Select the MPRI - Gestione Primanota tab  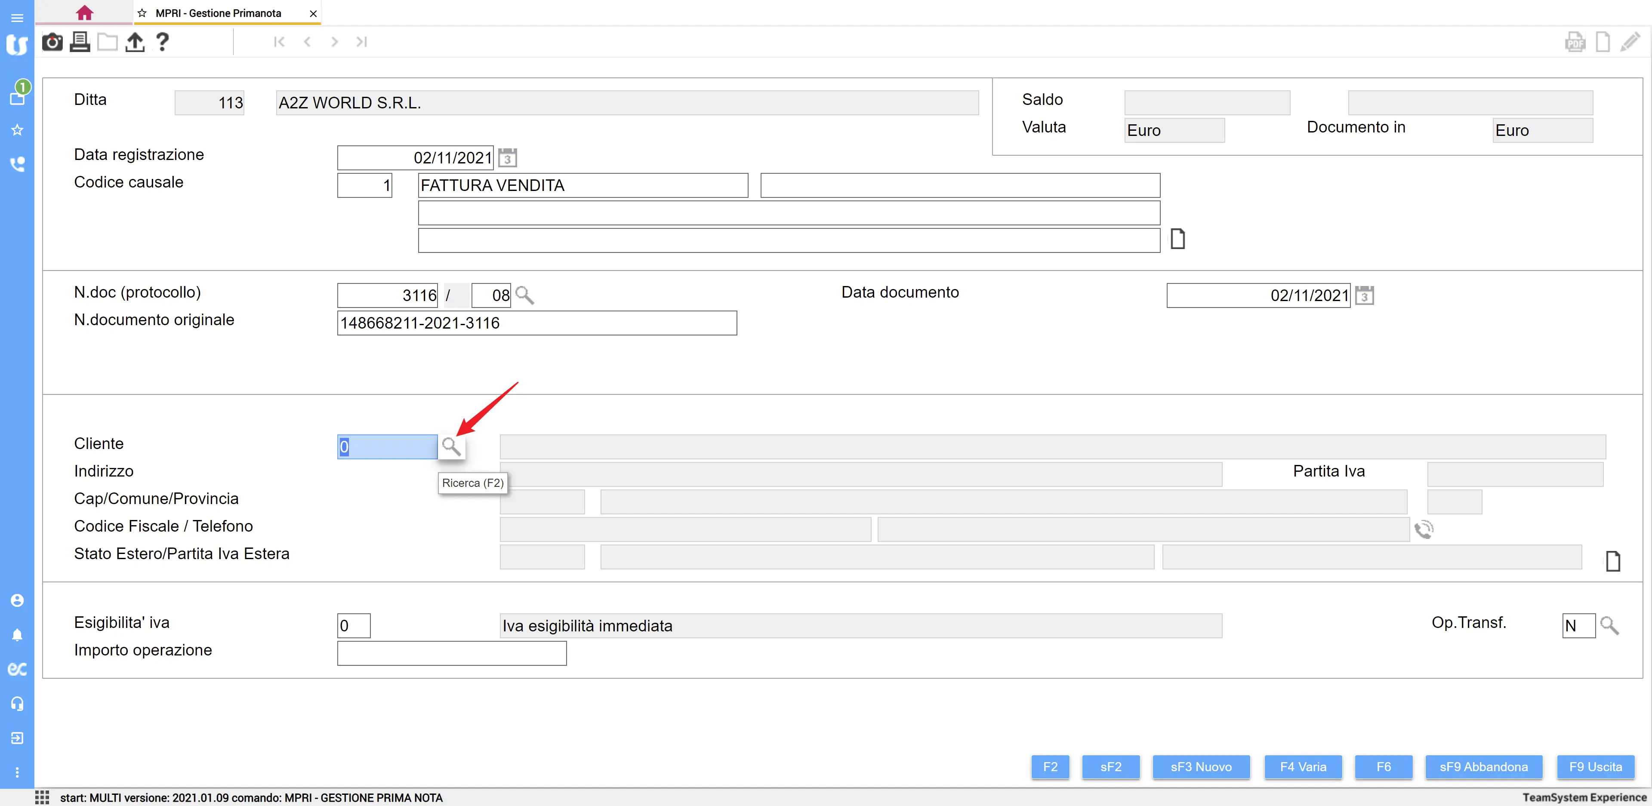click(218, 13)
